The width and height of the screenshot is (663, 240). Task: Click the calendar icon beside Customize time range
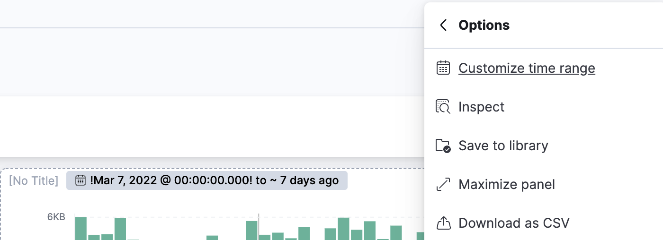pyautogui.click(x=443, y=68)
